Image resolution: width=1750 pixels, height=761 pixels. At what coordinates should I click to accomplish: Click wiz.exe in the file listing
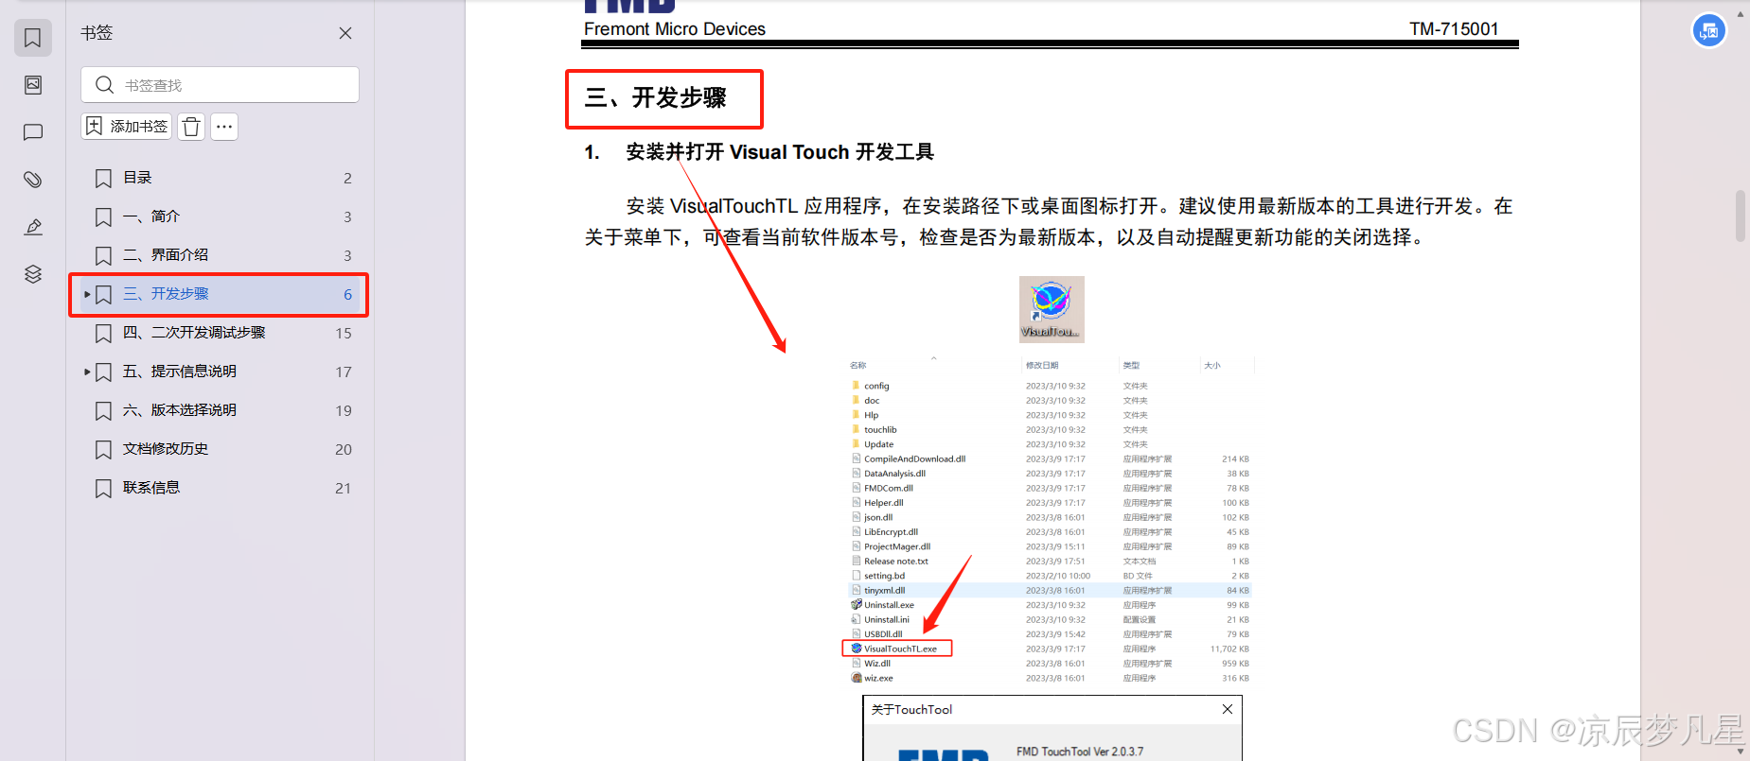(877, 678)
